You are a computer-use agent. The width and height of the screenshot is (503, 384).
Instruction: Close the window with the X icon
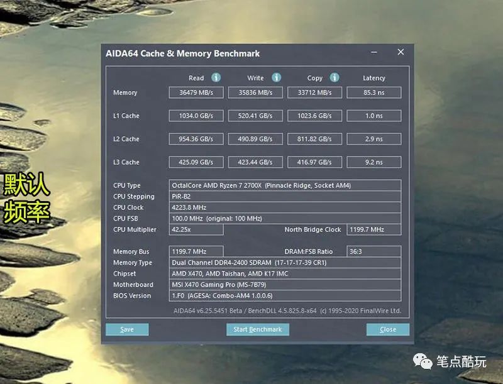pyautogui.click(x=401, y=52)
